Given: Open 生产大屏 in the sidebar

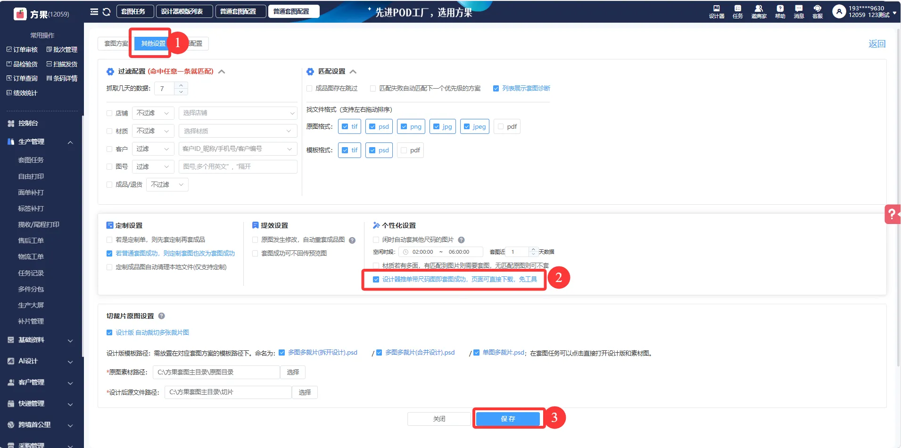Looking at the screenshot, I should coord(31,305).
